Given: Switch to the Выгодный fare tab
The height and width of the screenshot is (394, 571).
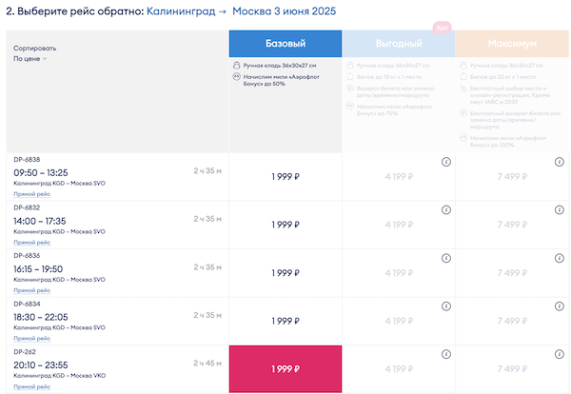Looking at the screenshot, I should point(398,44).
